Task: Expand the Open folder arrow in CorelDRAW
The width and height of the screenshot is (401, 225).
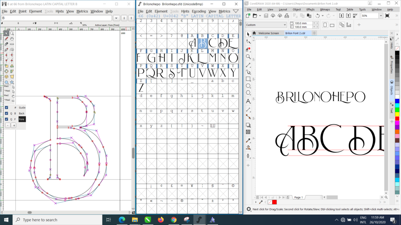Action: (260, 16)
